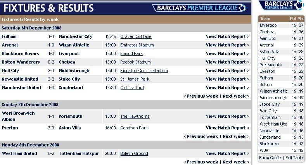This screenshot has height=165, width=306.
Task: Open Goodison Park venue link
Action: click(x=134, y=128)
